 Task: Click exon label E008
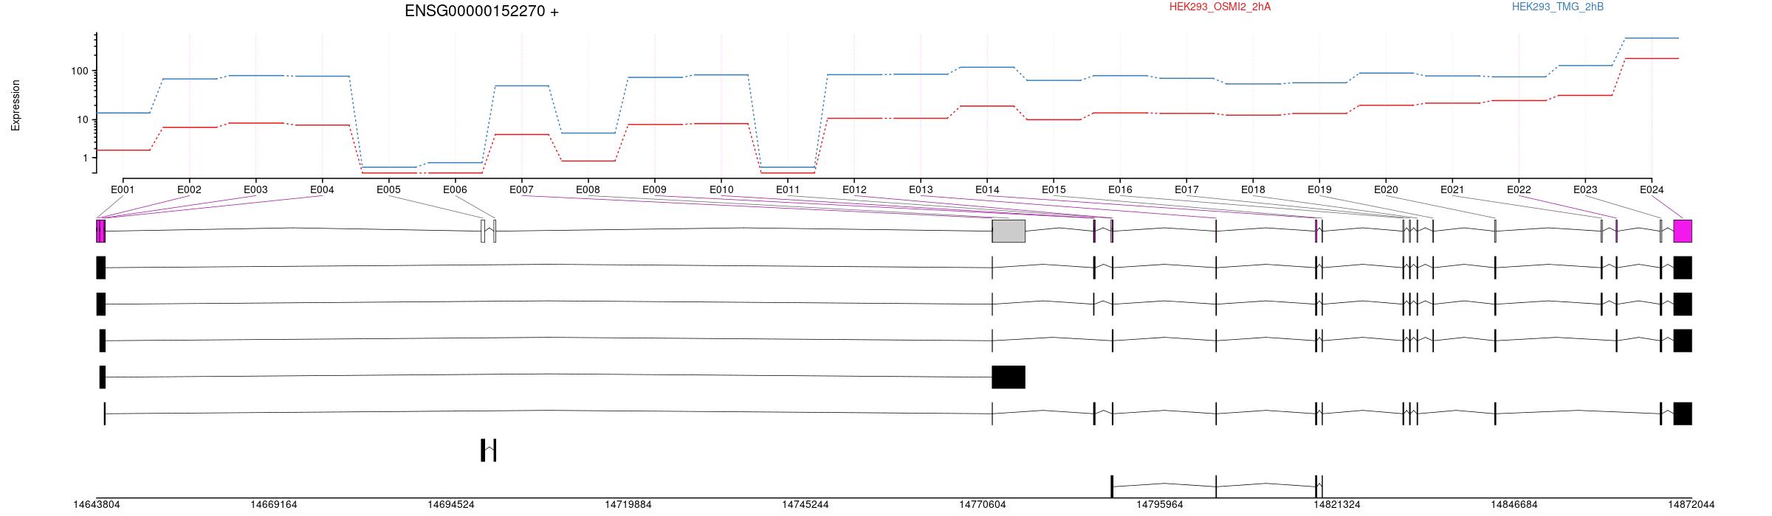pyautogui.click(x=588, y=189)
